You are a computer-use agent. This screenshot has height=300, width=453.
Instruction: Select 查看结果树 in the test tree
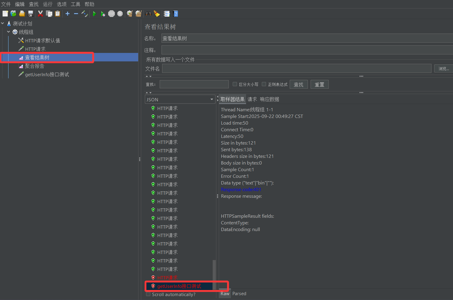click(x=37, y=57)
